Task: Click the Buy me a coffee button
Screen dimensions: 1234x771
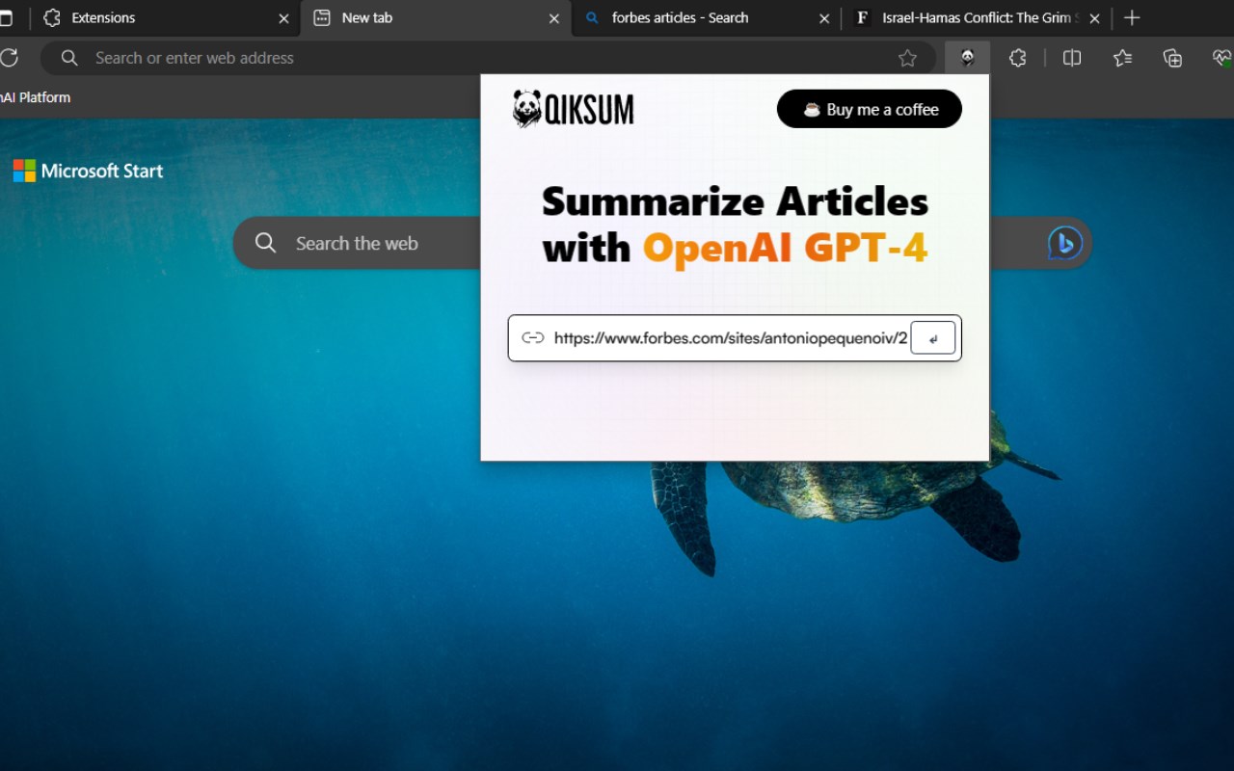Action: coord(870,109)
